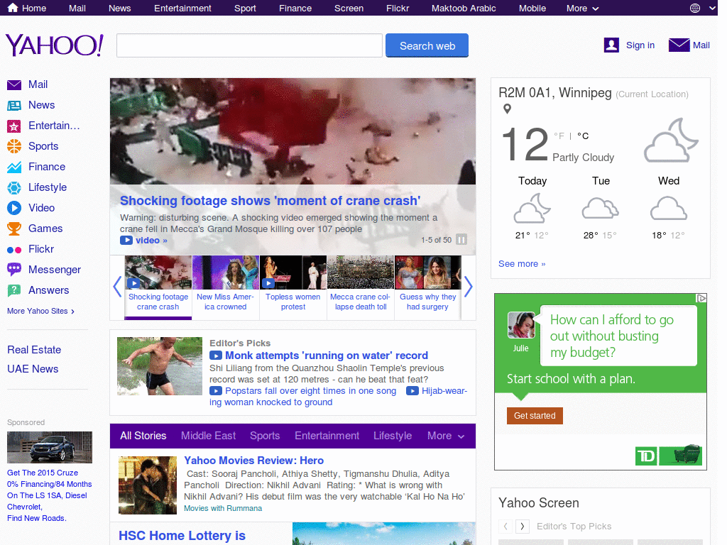Switch temperature to Fahrenheit
Image resolution: width=727 pixels, height=545 pixels.
(x=559, y=136)
